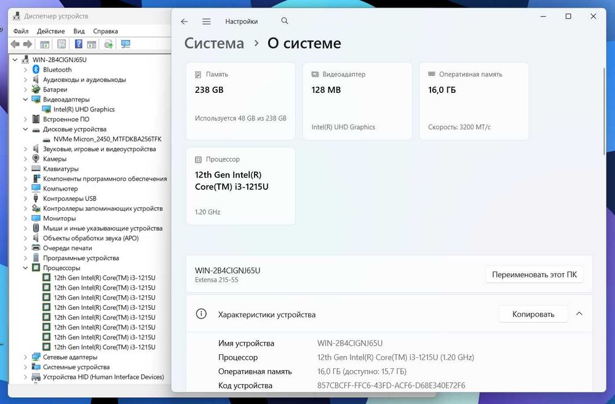This screenshot has width=615, height=404.
Task: Select Программные устройства
Action: [81, 258]
